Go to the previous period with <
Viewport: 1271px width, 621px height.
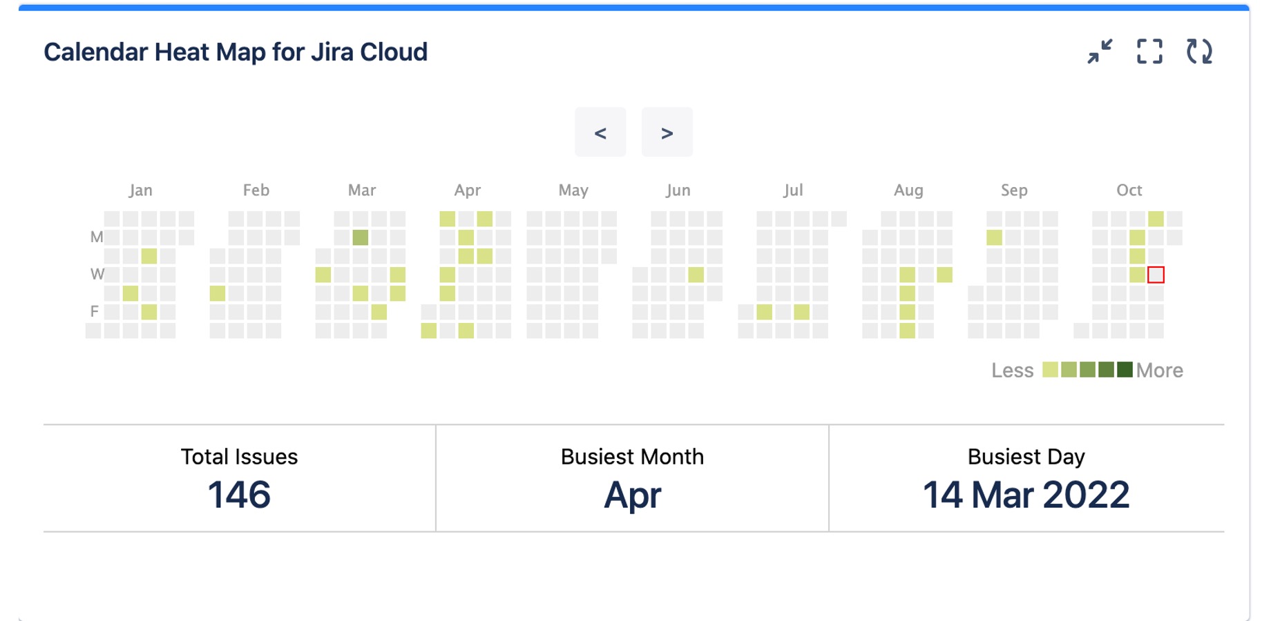click(600, 132)
